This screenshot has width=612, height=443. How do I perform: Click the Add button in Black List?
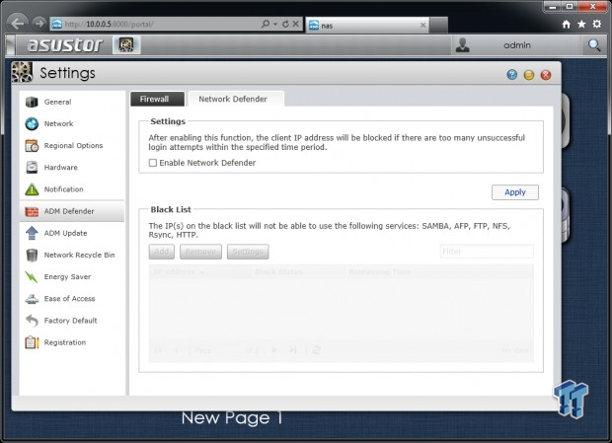point(162,252)
